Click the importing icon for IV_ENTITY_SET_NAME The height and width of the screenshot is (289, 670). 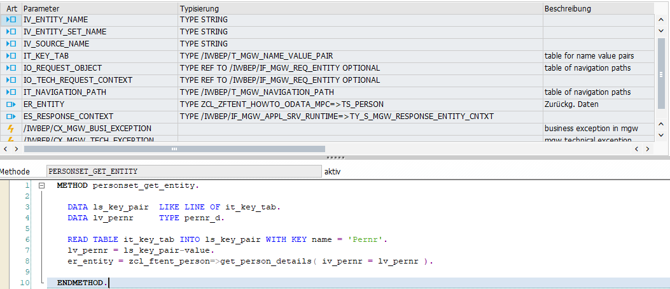[x=11, y=32]
